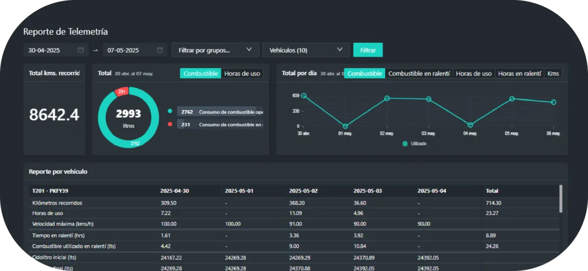Click the Tiempo en ralentí (hrs) row label
Screen dimensions: 588x271
pyautogui.click(x=58, y=235)
